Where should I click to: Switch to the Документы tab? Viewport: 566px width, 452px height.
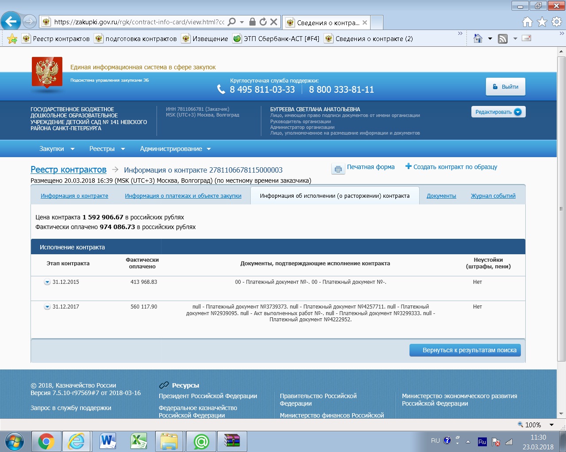pyautogui.click(x=441, y=196)
